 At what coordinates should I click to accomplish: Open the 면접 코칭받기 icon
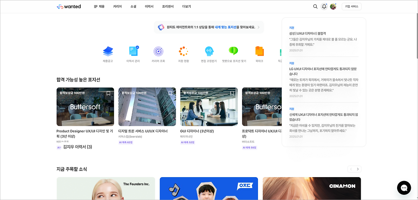click(209, 51)
